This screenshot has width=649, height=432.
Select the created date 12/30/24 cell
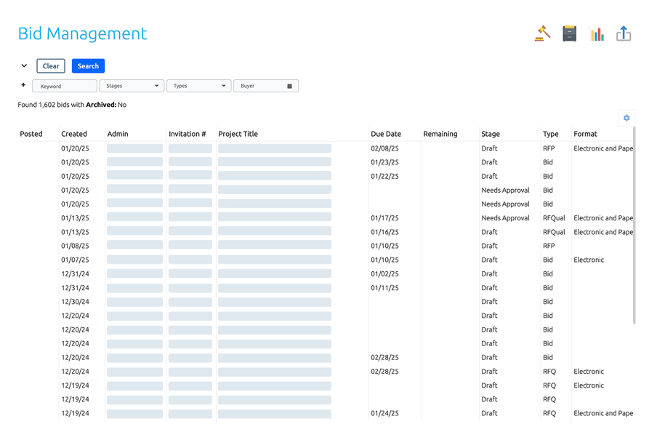[x=75, y=302]
